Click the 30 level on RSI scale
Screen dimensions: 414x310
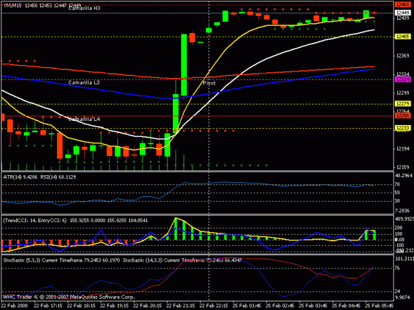(397, 201)
